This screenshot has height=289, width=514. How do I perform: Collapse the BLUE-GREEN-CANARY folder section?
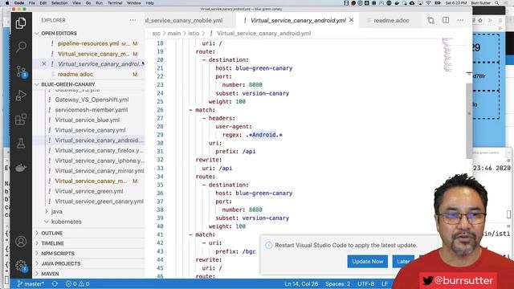pos(37,84)
